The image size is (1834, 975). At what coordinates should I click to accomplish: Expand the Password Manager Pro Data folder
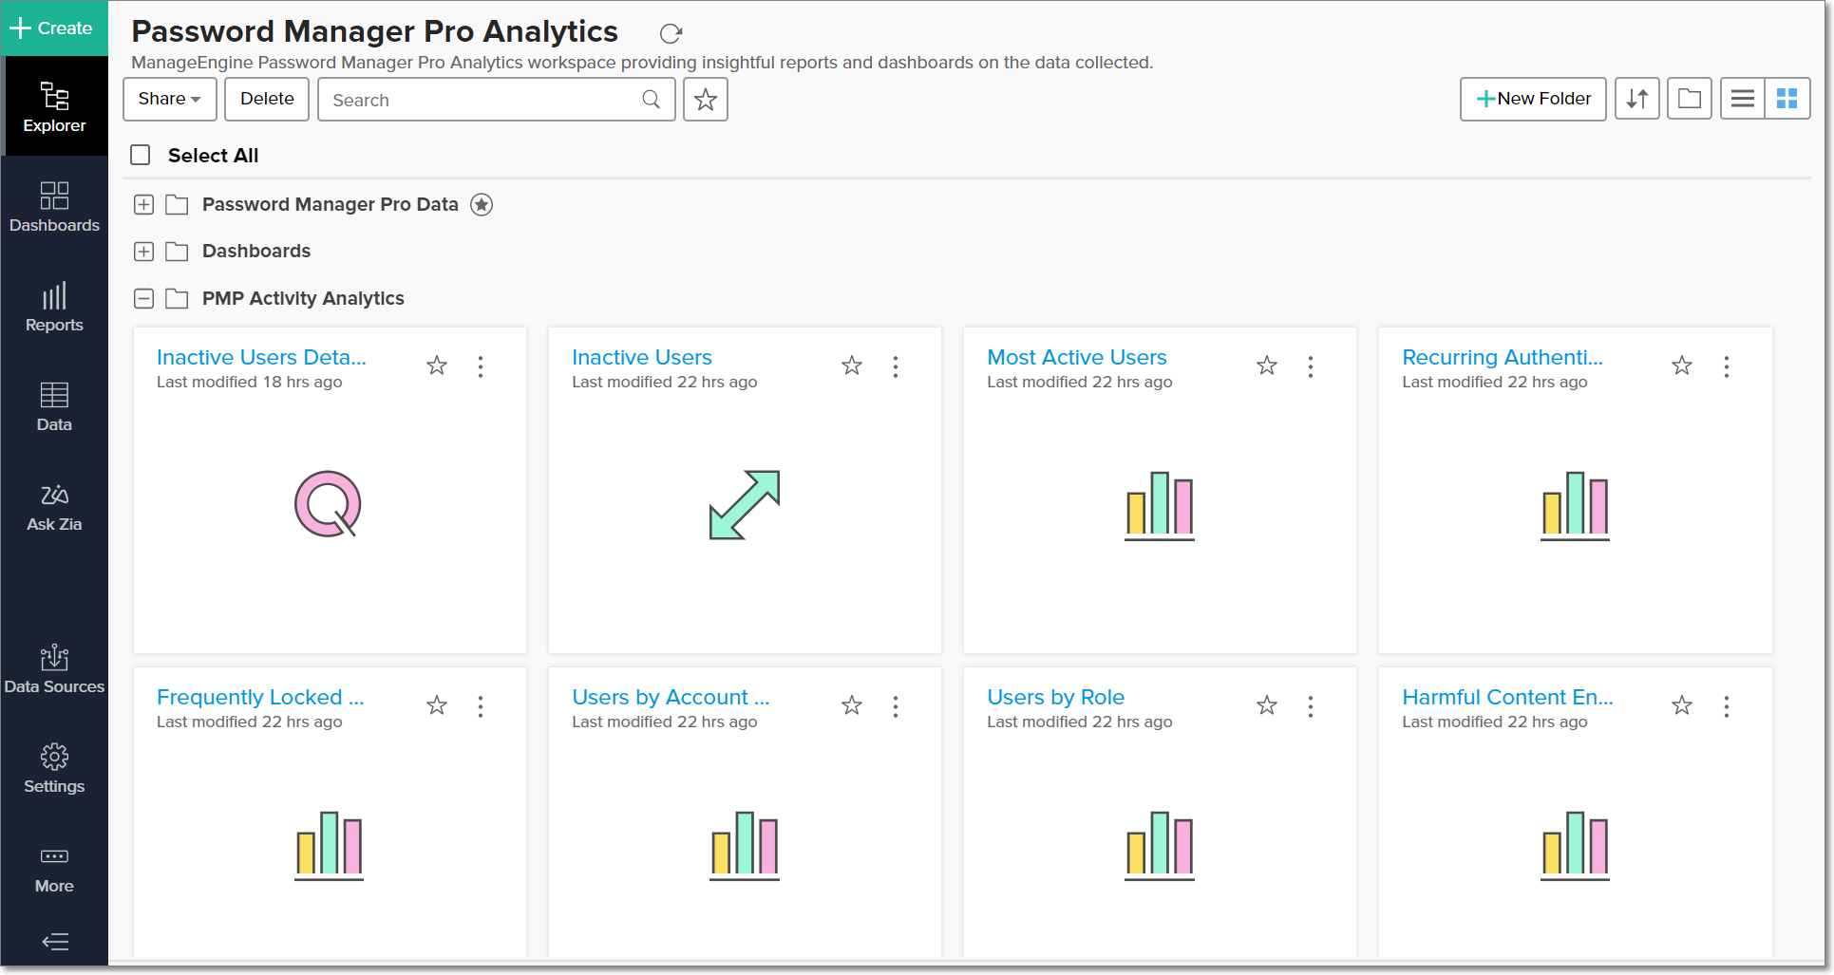[143, 204]
